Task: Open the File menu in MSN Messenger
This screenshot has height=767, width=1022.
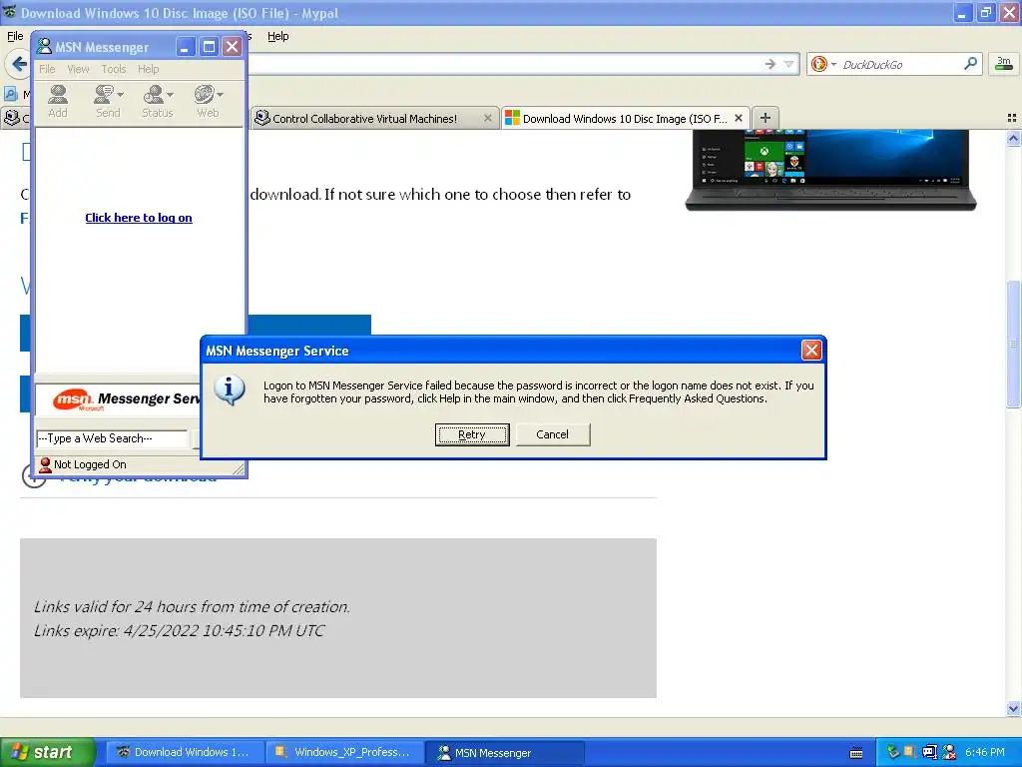Action: click(47, 69)
